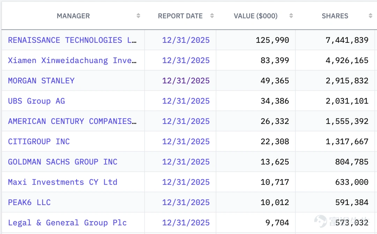
Task: Open Xiamen Xinweidachuang Investment manager link
Action: coord(72,61)
